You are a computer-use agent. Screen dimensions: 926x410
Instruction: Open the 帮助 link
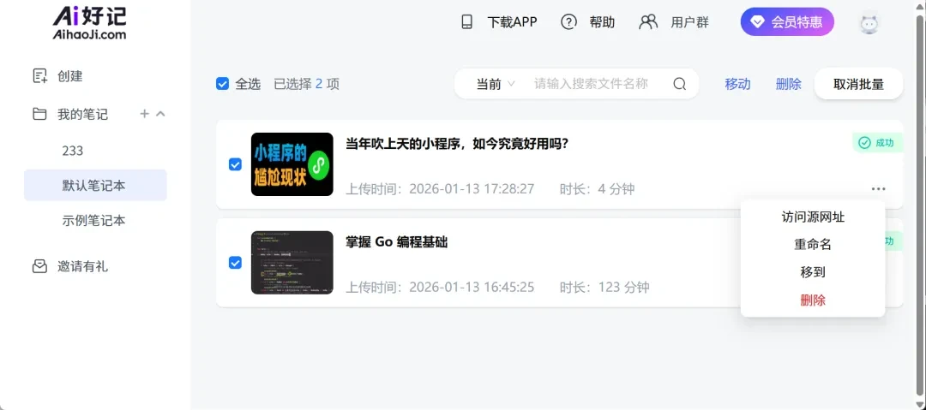pyautogui.click(x=602, y=22)
